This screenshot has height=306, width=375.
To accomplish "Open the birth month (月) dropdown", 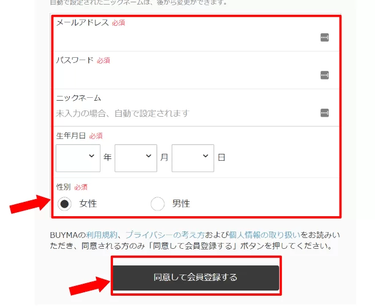I will coord(136,158).
